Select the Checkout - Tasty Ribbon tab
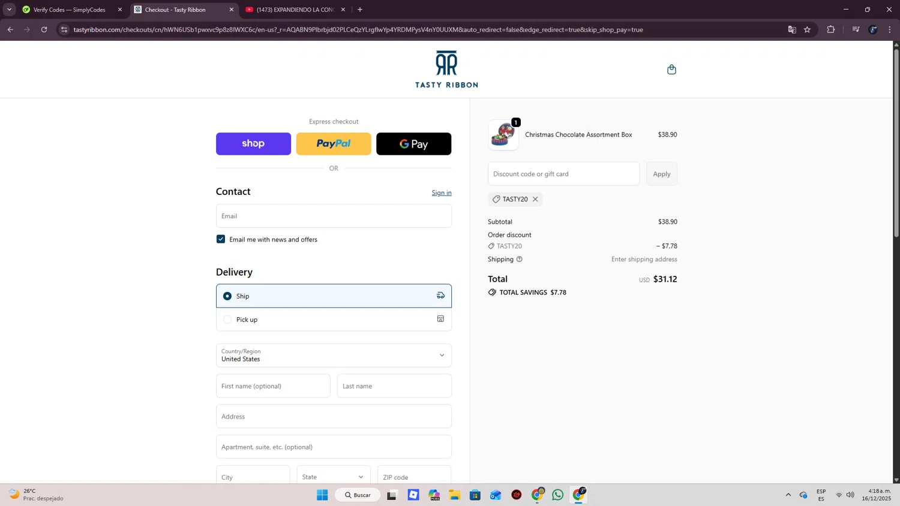Image resolution: width=900 pixels, height=506 pixels. pyautogui.click(x=183, y=10)
